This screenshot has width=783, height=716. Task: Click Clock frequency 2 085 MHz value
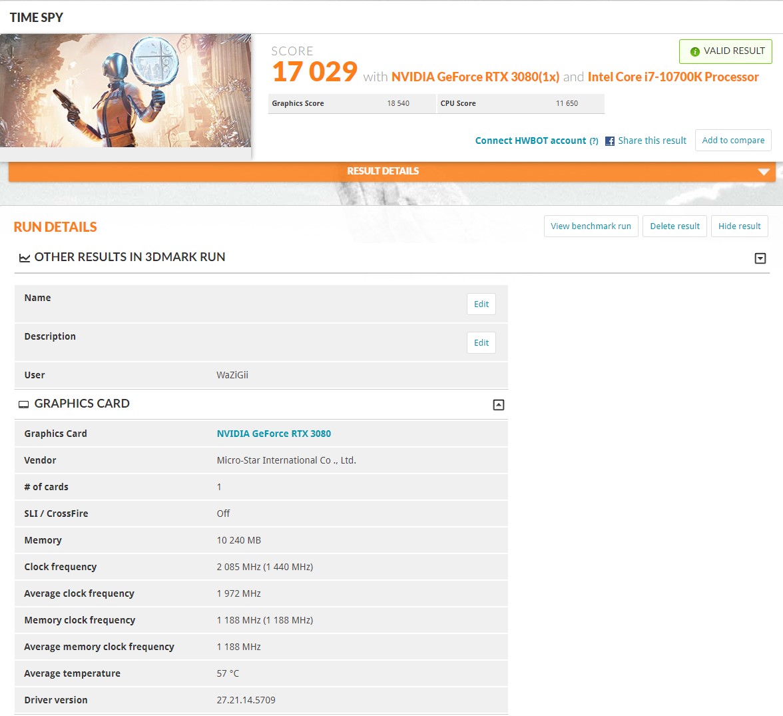pos(265,567)
